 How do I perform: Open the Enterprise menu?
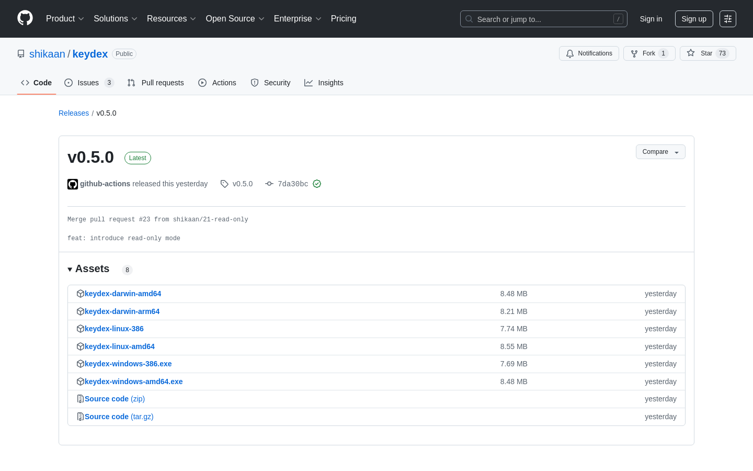point(298,19)
